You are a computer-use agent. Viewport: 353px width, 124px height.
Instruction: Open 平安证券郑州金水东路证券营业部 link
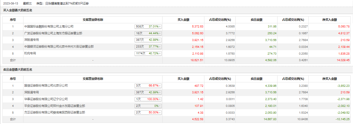click(x=55, y=106)
